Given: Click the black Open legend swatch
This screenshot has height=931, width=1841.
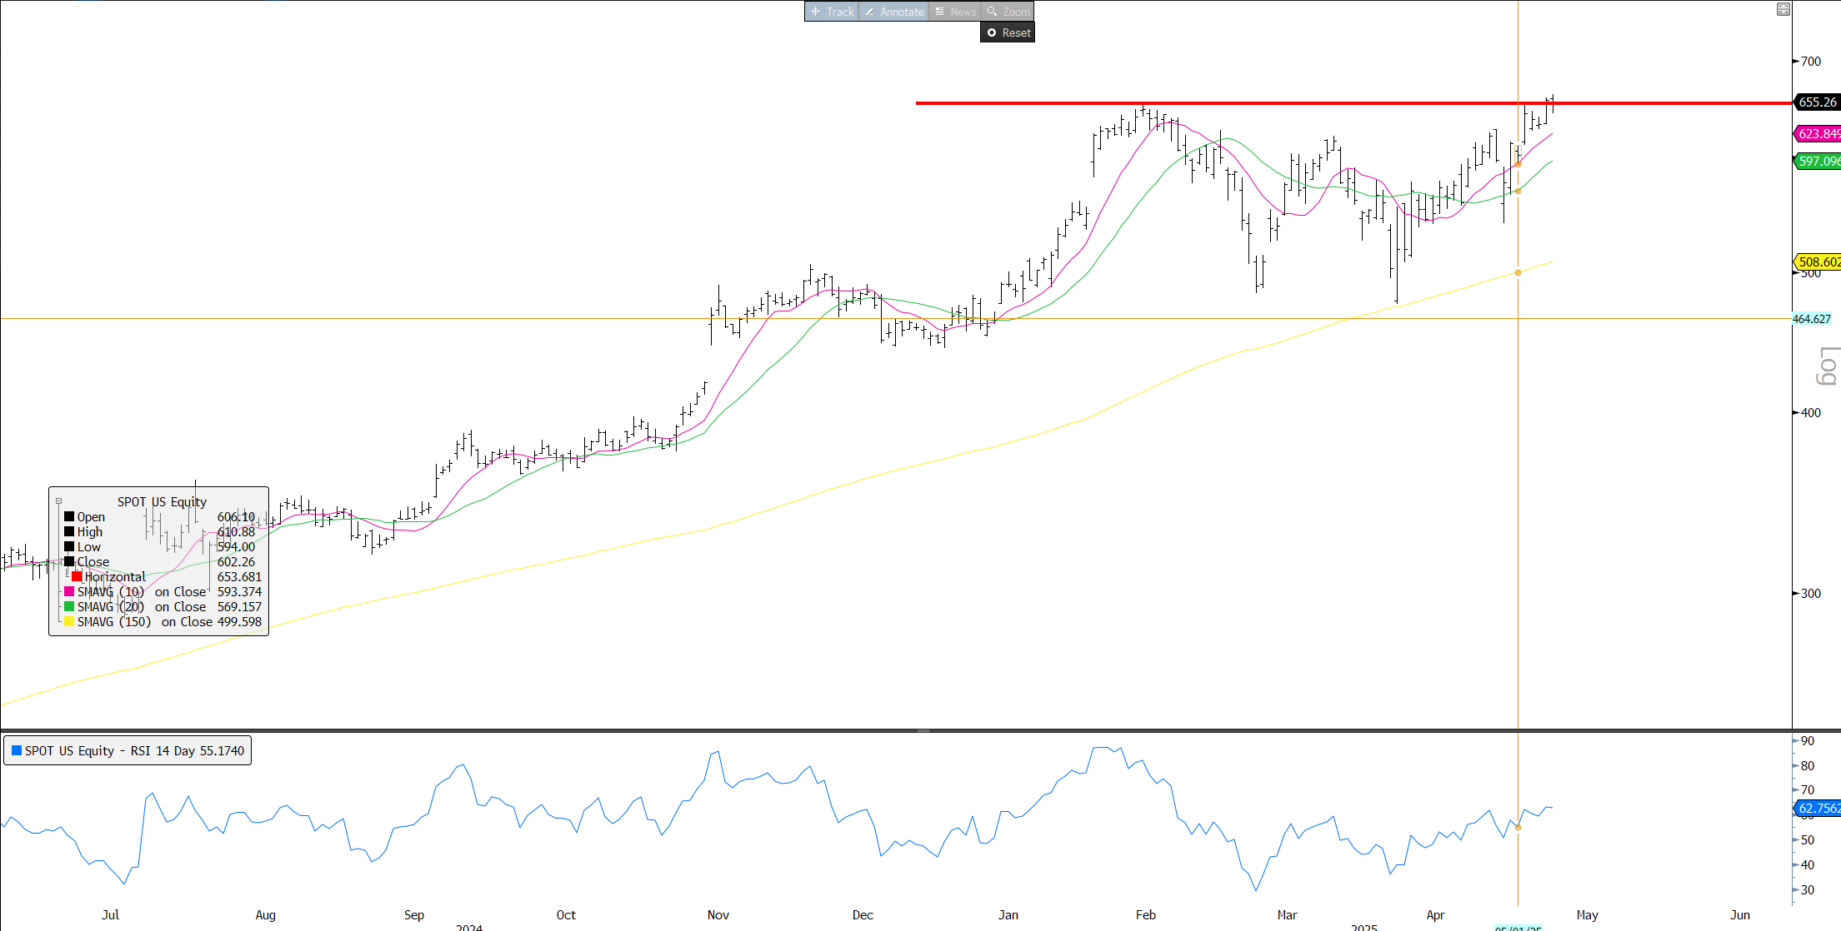Looking at the screenshot, I should click(x=69, y=516).
